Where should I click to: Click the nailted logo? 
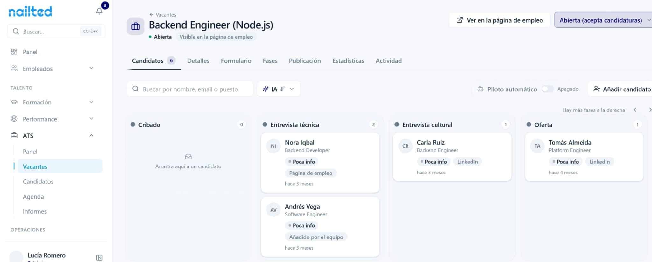click(x=30, y=11)
